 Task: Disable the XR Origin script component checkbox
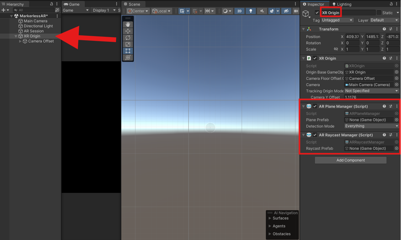[x=315, y=58]
